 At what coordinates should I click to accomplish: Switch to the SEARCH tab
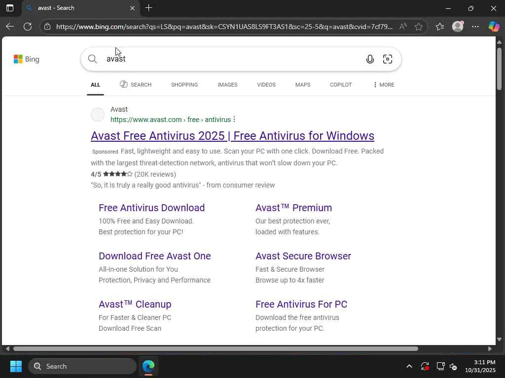pos(136,85)
